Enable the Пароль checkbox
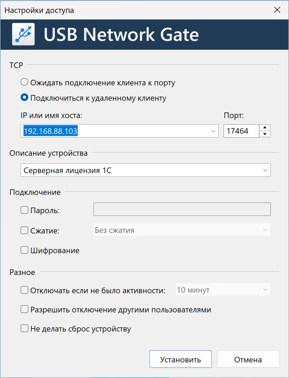The image size is (289, 378). 24,210
